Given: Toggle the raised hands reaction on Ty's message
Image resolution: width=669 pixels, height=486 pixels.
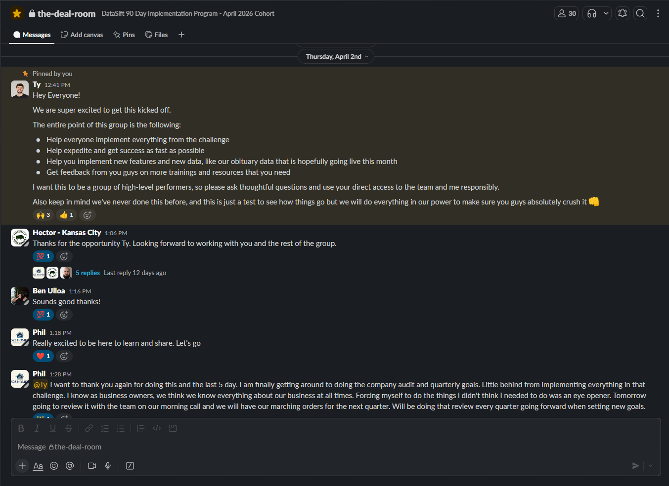Looking at the screenshot, I should [x=43, y=215].
